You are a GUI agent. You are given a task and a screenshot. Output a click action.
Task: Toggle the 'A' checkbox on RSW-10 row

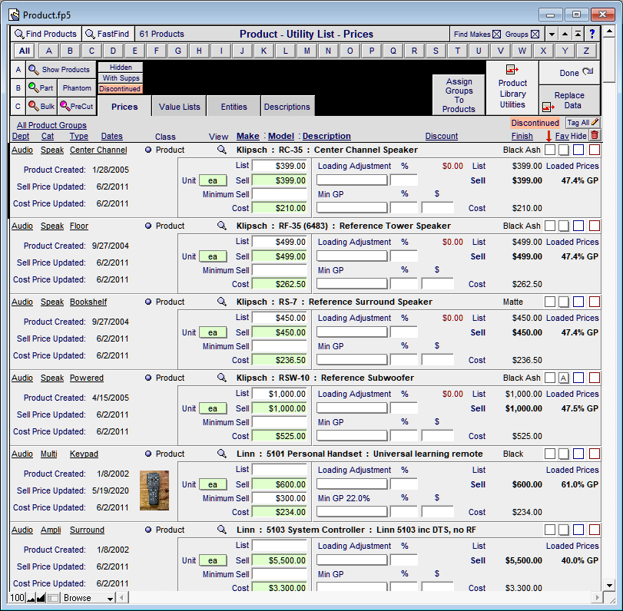563,378
